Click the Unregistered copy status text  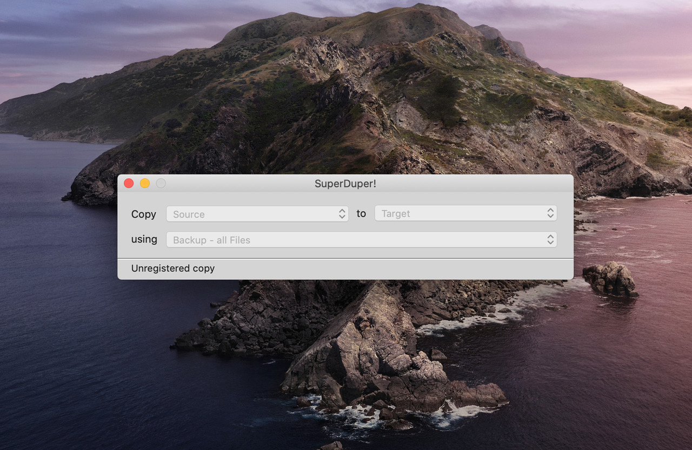[x=173, y=268]
